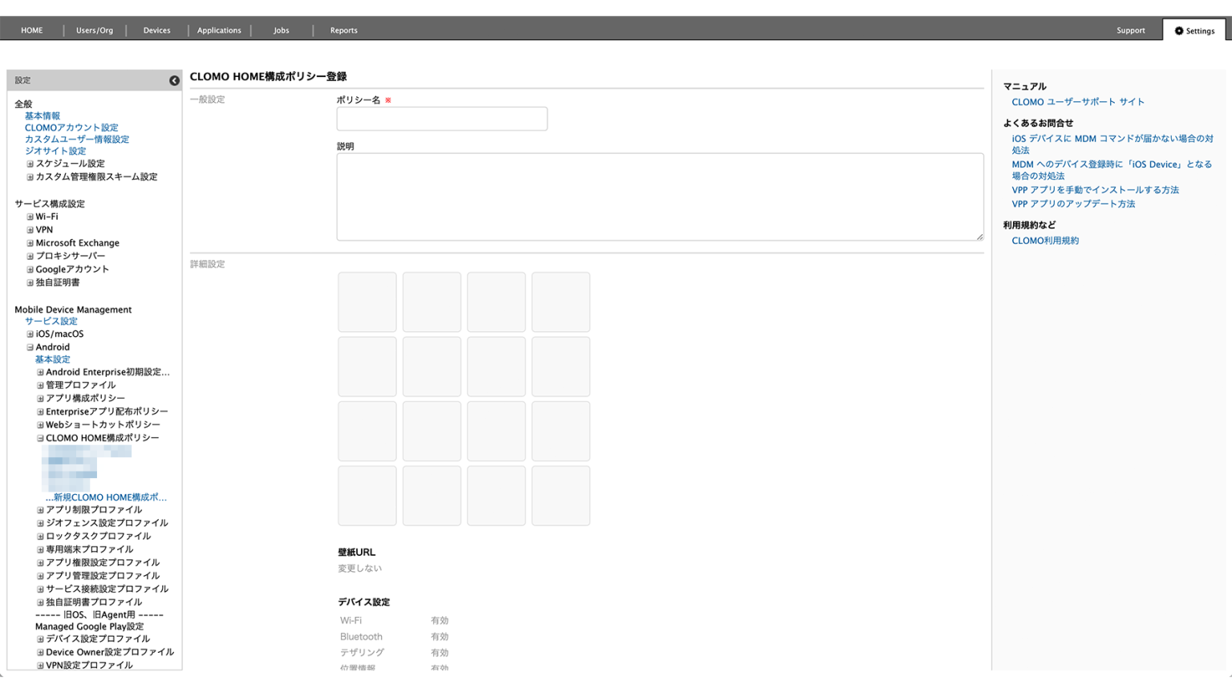Screen dimensions: 1232x693
Task: Open the 新規CLOMO HOME構成ポリシー link
Action: 106,496
